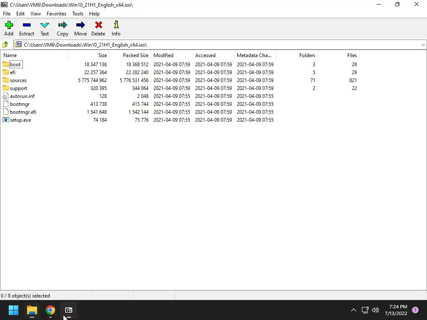The image size is (427, 320).
Task: Click the taskbar clock and date
Action: coord(396,310)
